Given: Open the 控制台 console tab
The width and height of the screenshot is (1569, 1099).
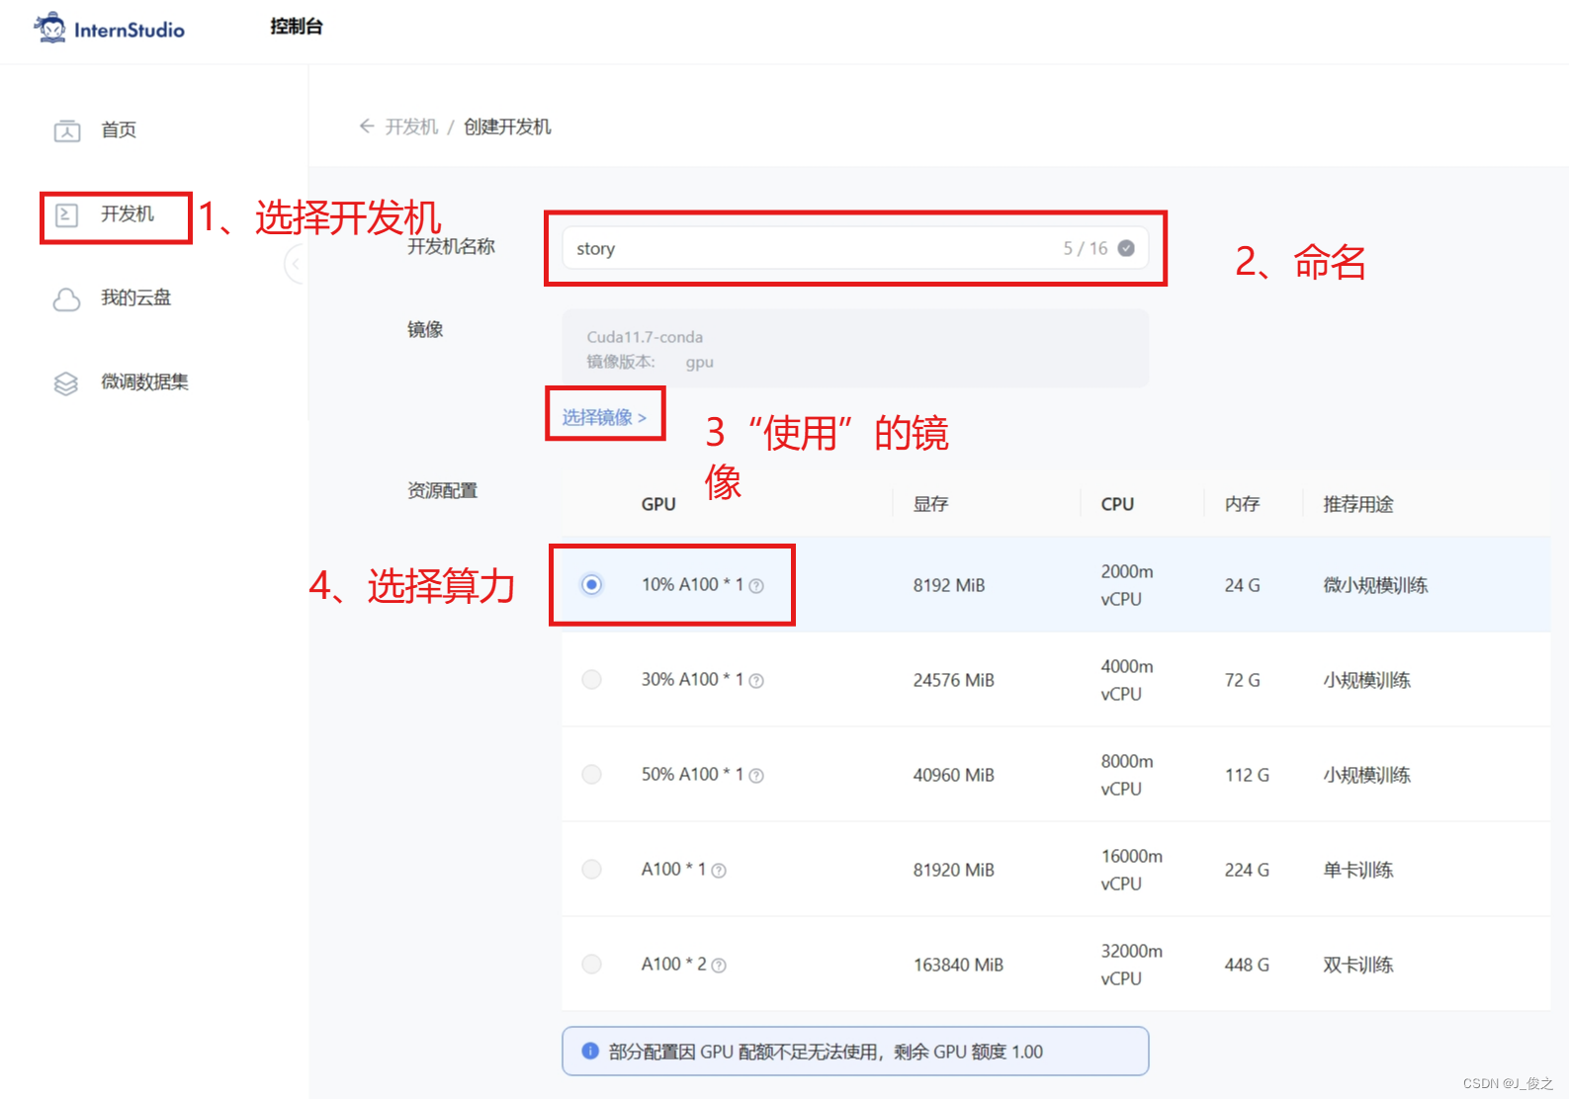Looking at the screenshot, I should [297, 27].
